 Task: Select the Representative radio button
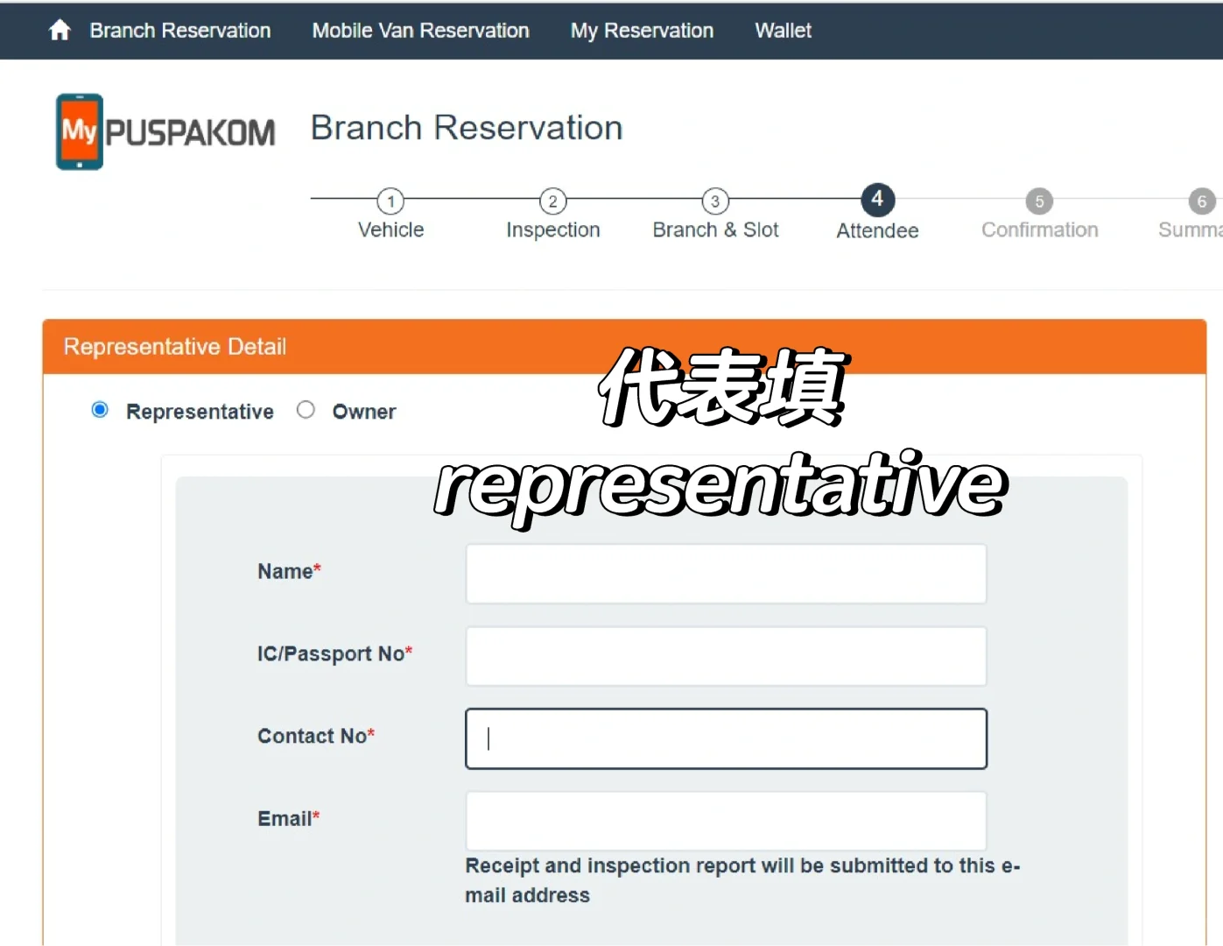click(100, 410)
